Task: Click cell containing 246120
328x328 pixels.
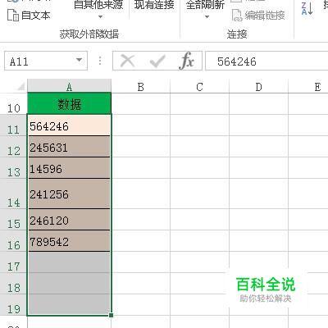Action: 70,220
